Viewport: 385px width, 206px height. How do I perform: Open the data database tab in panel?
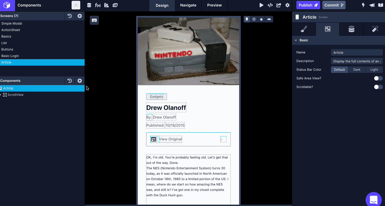click(x=351, y=29)
